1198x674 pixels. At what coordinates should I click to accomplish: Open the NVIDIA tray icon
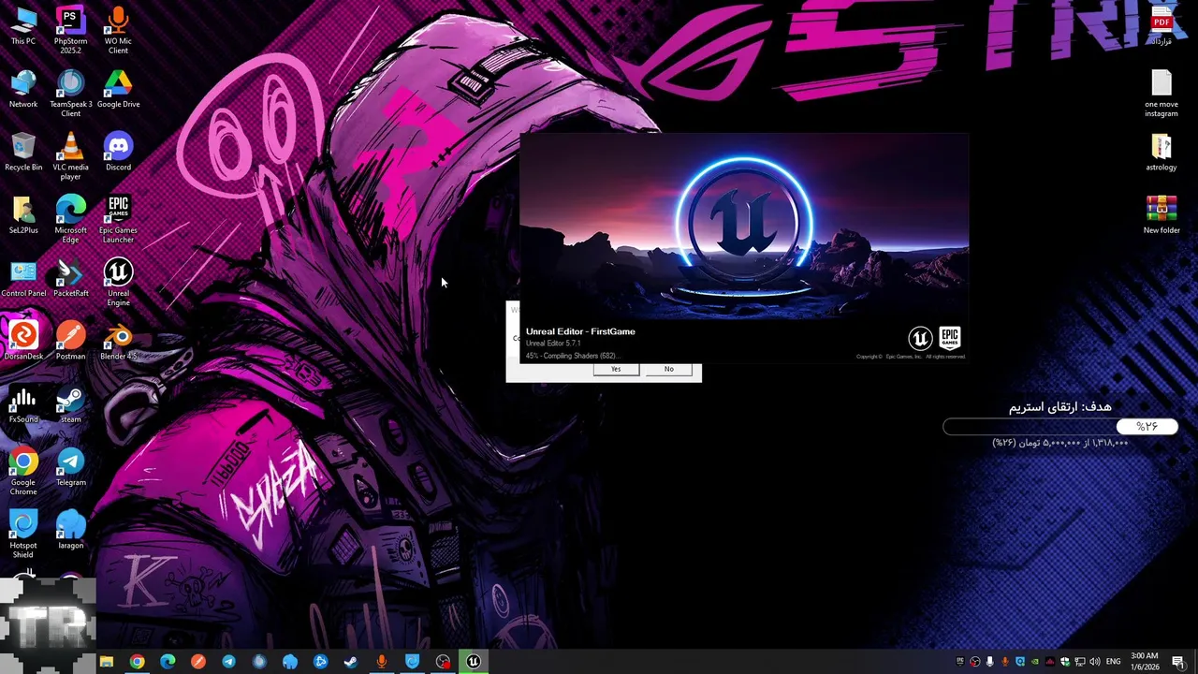click(1035, 662)
